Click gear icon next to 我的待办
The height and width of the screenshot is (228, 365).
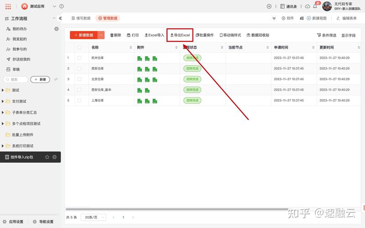click(57, 29)
